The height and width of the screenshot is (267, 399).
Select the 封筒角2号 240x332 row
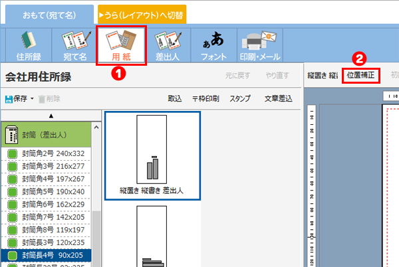[x=46, y=154]
